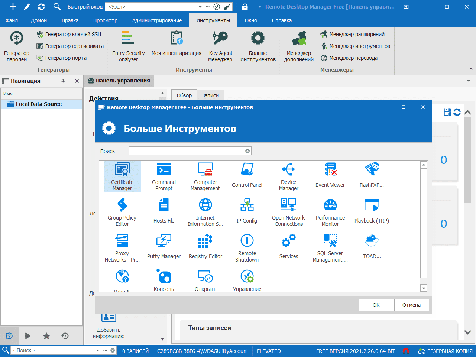
Task: Collapse the ribbon with the chevron
Action: click(471, 69)
